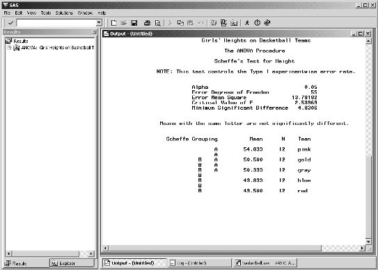378x270 pixels.
Task: Click the Undo toolbar icon
Action: pos(200,23)
